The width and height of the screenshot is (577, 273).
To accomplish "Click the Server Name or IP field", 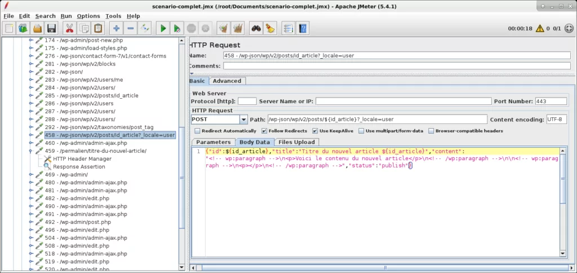I will (x=403, y=102).
